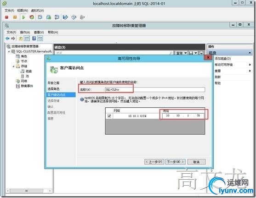Screen dimensions: 256x198
Task: Click the back arrow in cluster manager
Action: (7, 38)
